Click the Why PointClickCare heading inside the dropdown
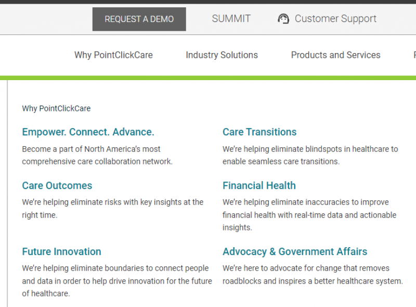Viewport: 416px width, 307px height. pyautogui.click(x=56, y=108)
